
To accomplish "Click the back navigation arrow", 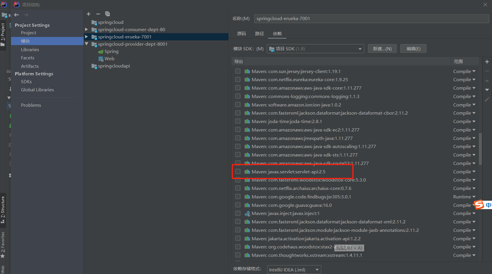I will click(x=16, y=15).
